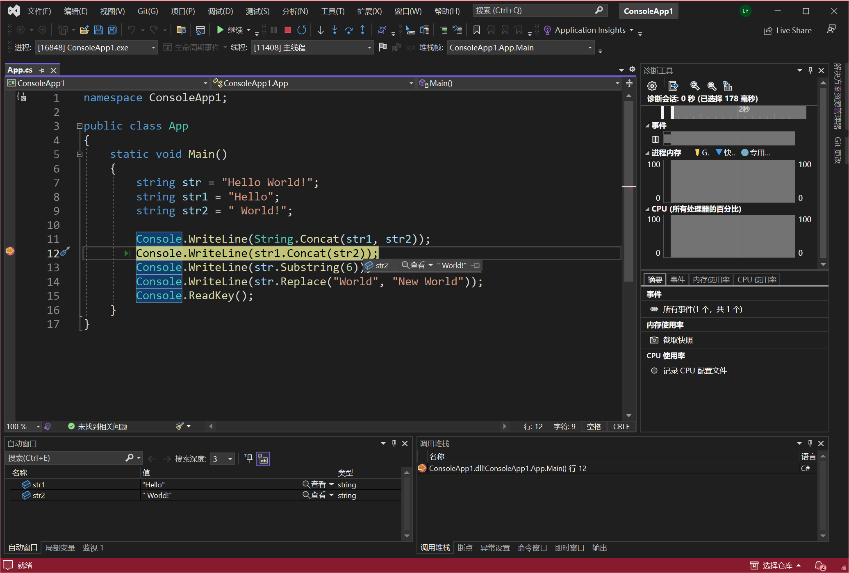
Task: Open the search depth dropdown
Action: point(230,459)
